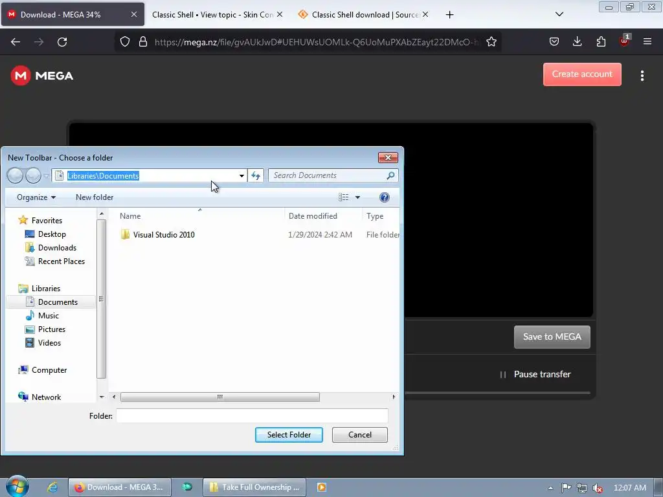Click the Folder name input field
The width and height of the screenshot is (663, 497).
pyautogui.click(x=252, y=416)
